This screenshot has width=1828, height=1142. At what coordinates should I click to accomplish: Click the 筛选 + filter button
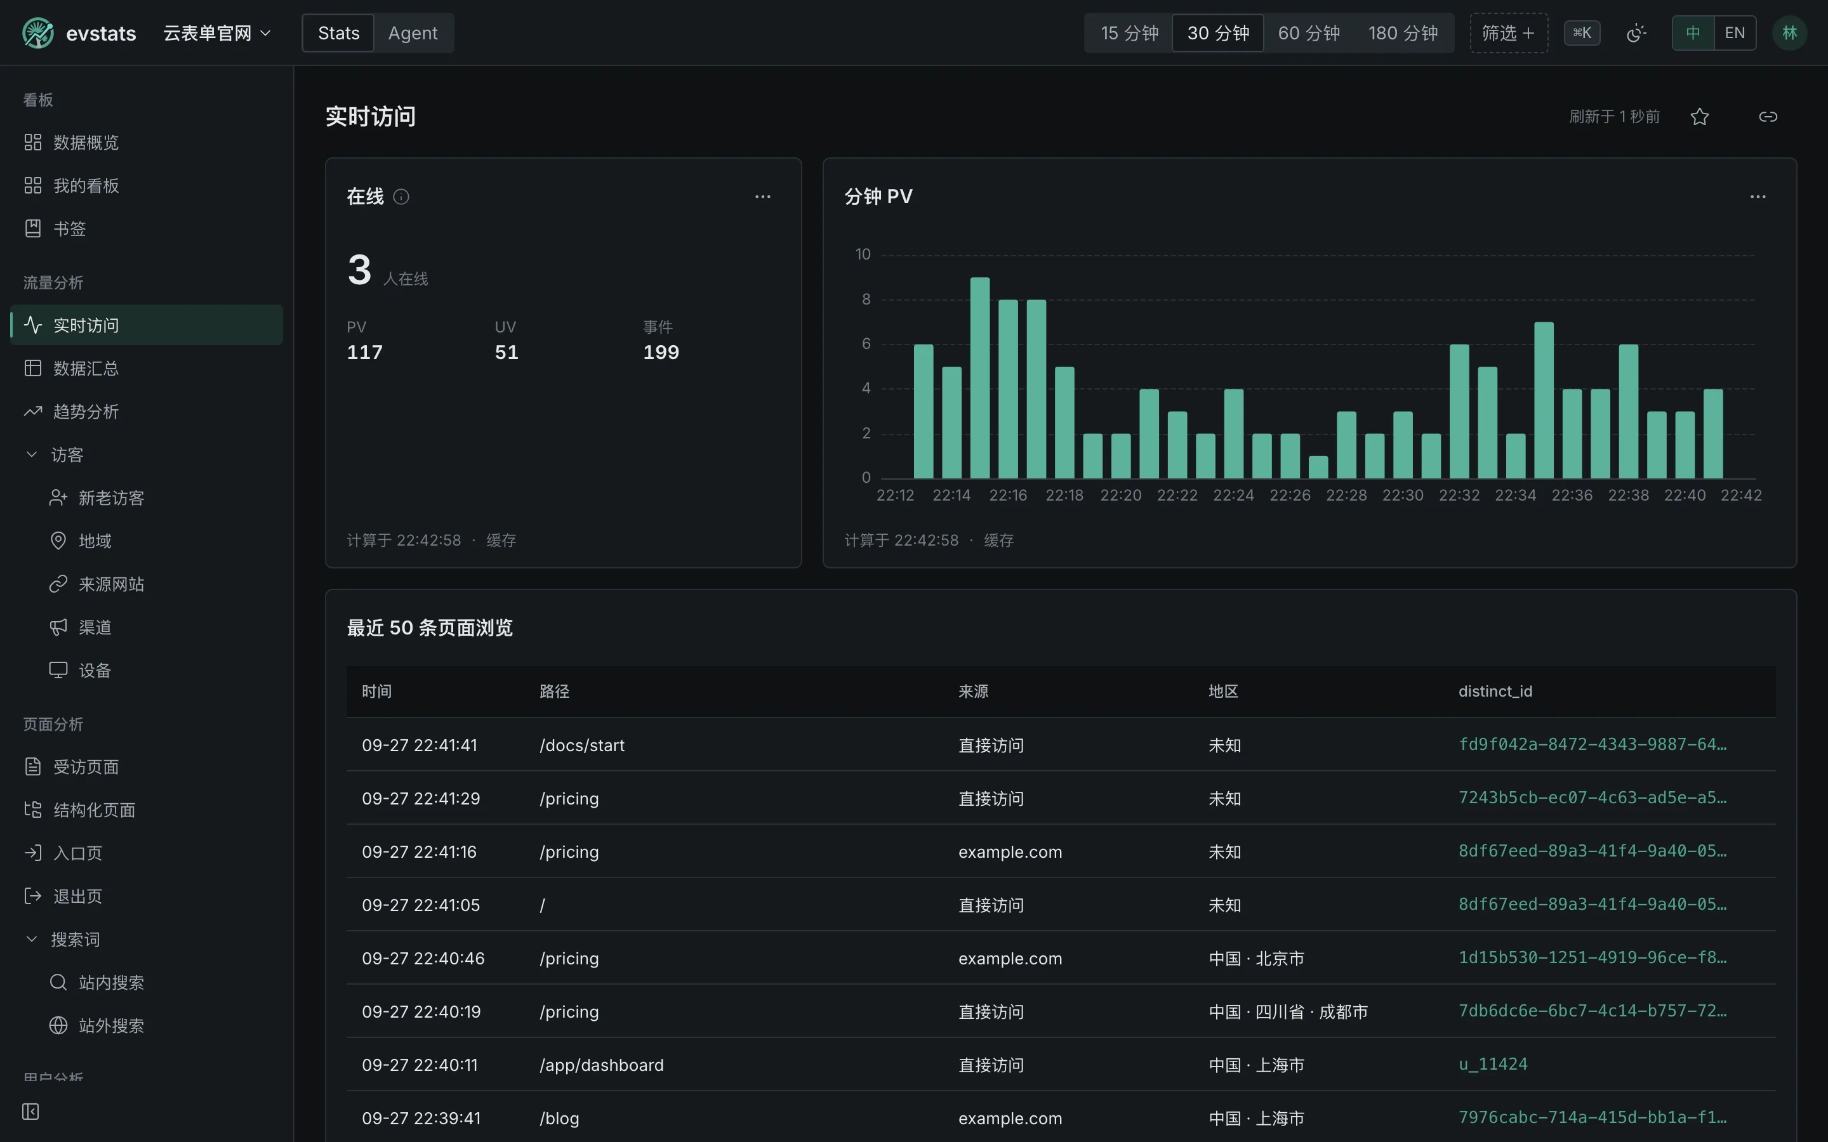(x=1509, y=33)
